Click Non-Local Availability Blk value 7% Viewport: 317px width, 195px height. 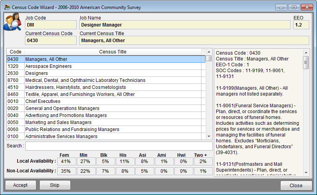(x=106, y=171)
